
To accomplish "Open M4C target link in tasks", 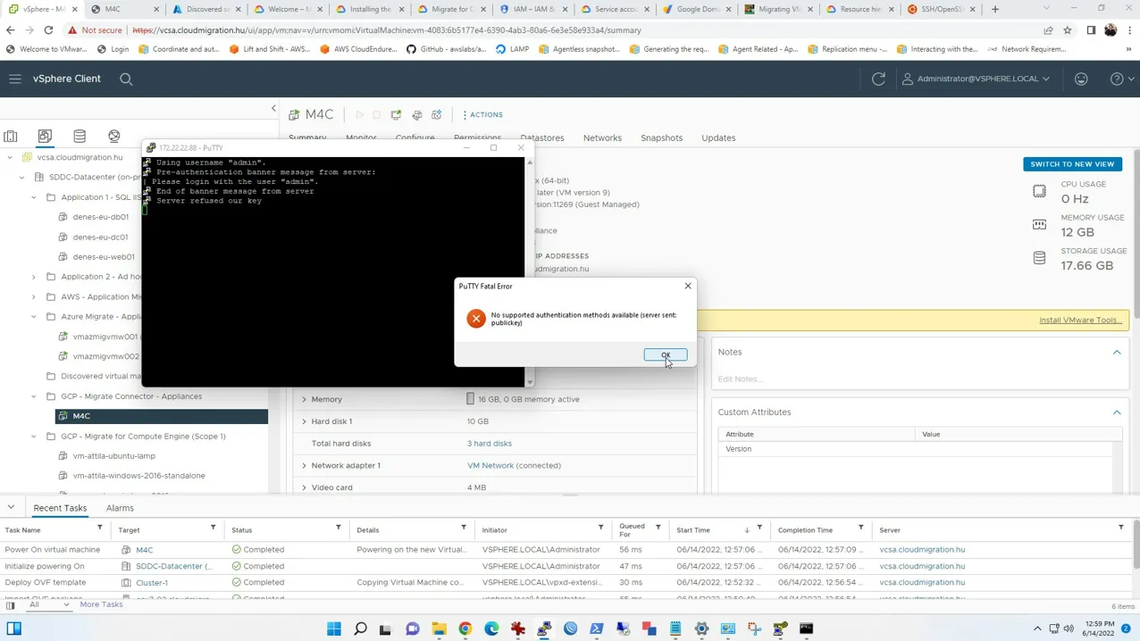I will [144, 550].
